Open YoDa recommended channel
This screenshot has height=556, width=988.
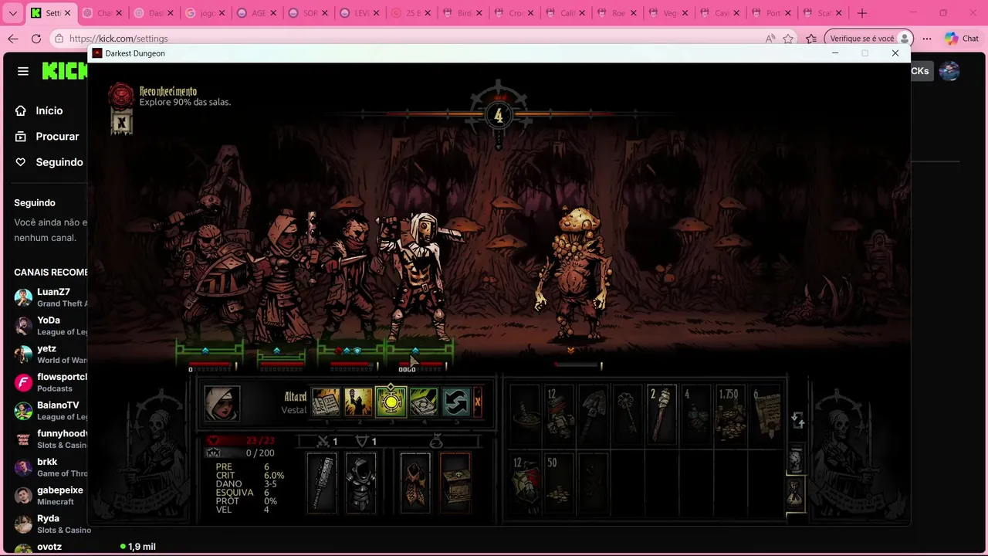[x=50, y=325]
